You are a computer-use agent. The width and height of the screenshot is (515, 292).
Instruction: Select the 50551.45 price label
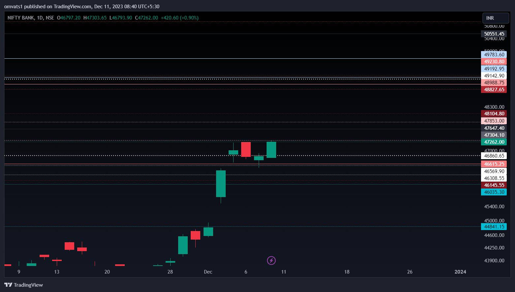[494, 34]
